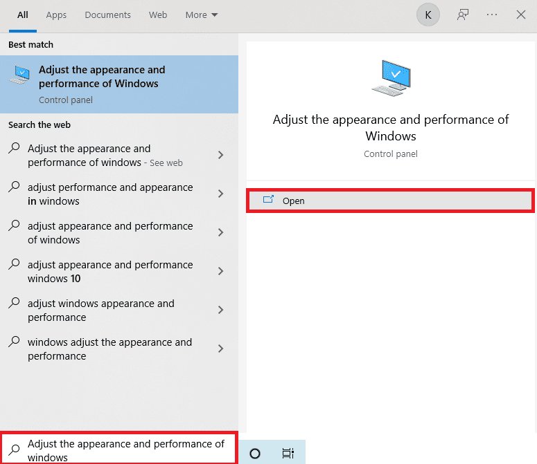Select the Web filter tab
Screen dimensions: 537x464
click(158, 15)
